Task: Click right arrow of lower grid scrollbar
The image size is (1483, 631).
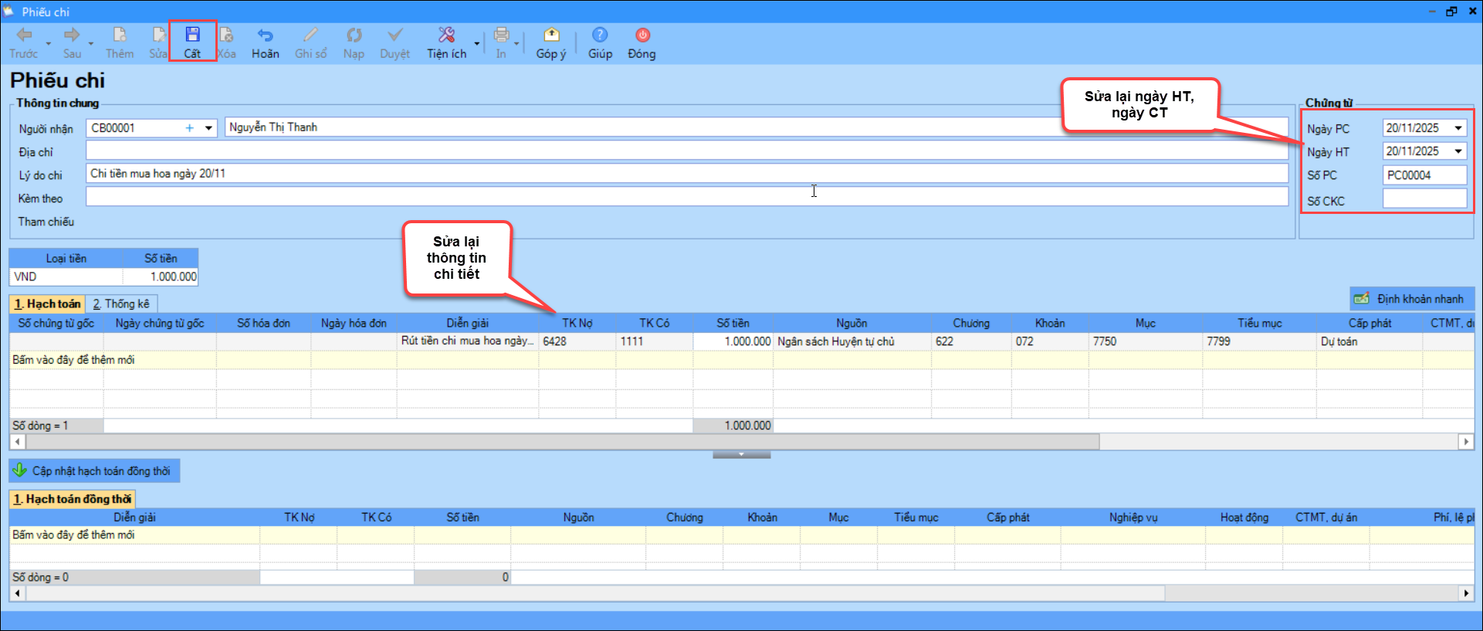Action: pos(1466,593)
